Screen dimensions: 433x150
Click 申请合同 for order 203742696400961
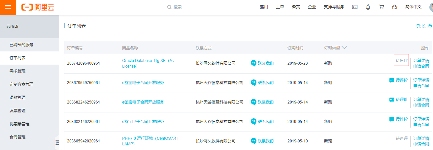[421, 66]
